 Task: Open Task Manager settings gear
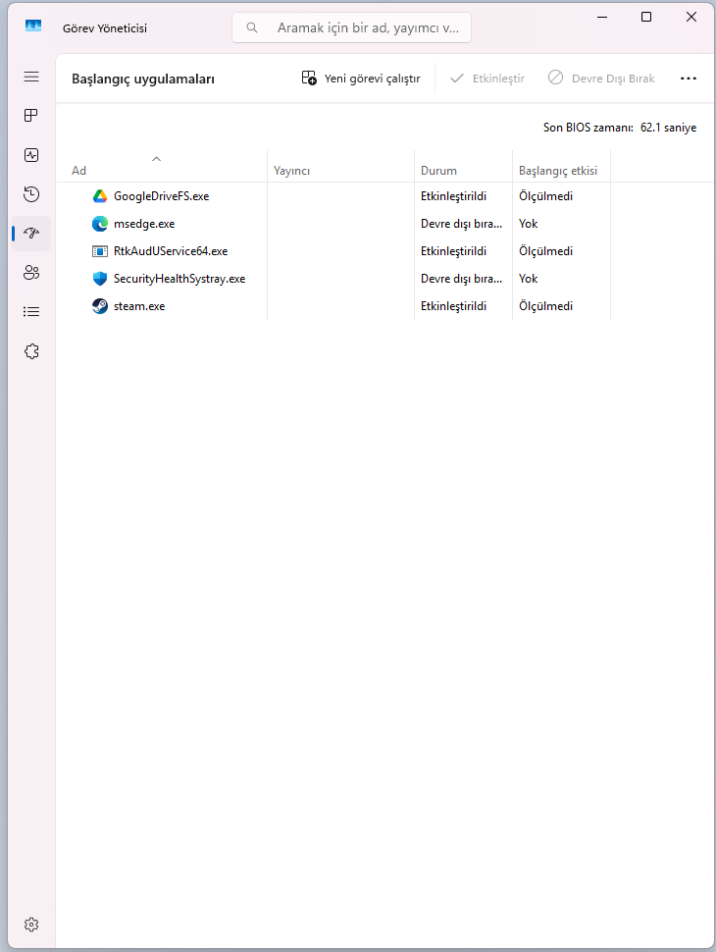(x=31, y=925)
